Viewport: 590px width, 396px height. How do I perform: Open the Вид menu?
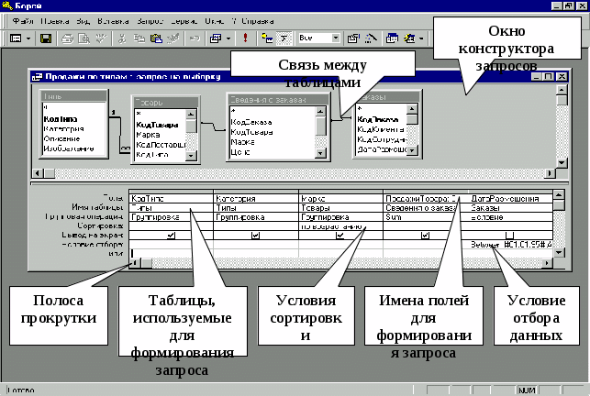point(83,21)
